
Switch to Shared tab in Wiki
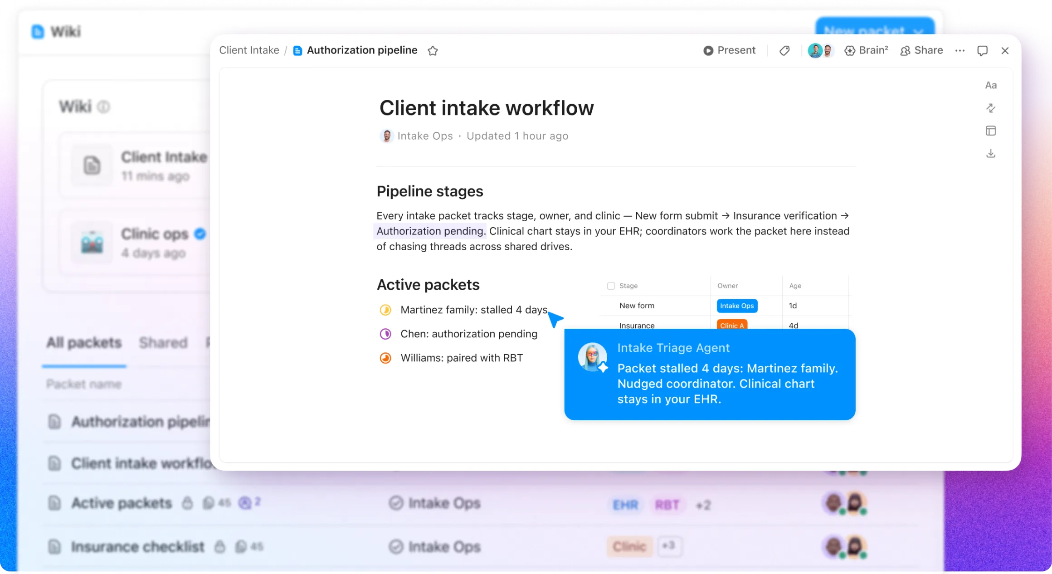tap(163, 342)
